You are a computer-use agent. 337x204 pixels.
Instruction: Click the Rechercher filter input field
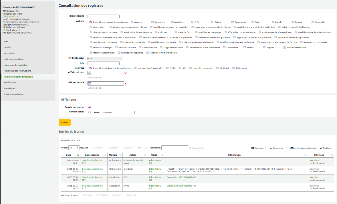pos(175,148)
